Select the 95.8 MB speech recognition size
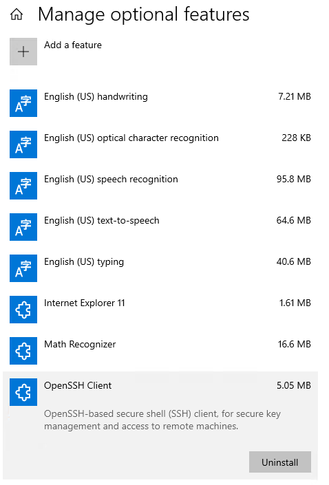Screen dimensions: 329x485 pyautogui.click(x=293, y=179)
